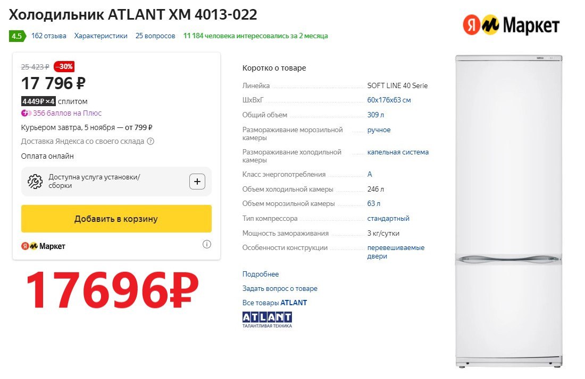Click the капельная система link
The image size is (585, 379).
pos(398,152)
